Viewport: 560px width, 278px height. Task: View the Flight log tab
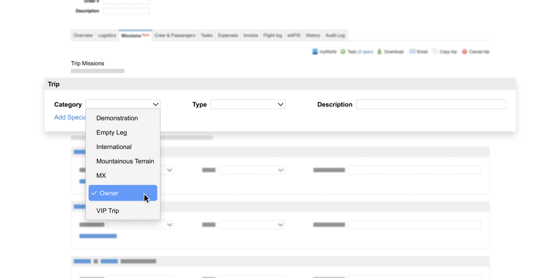(x=272, y=35)
